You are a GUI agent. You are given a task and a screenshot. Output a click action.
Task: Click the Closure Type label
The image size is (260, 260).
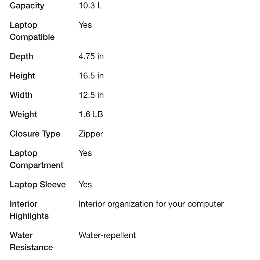35,134
